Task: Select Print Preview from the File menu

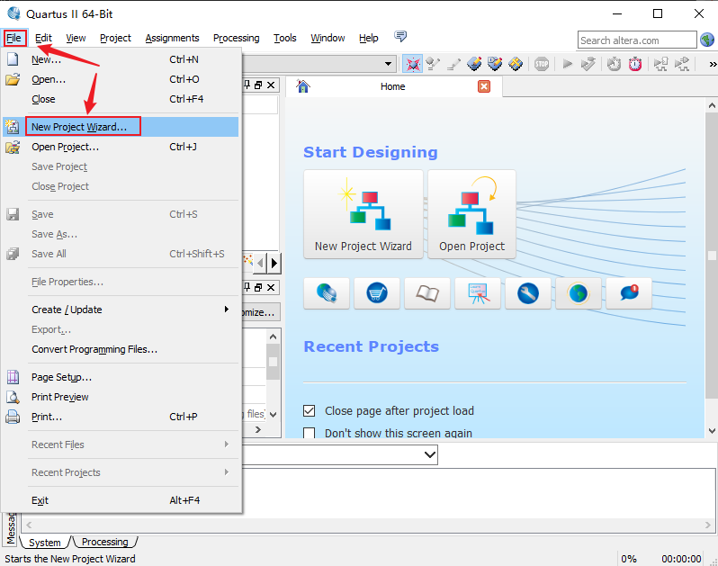Action: [121, 397]
